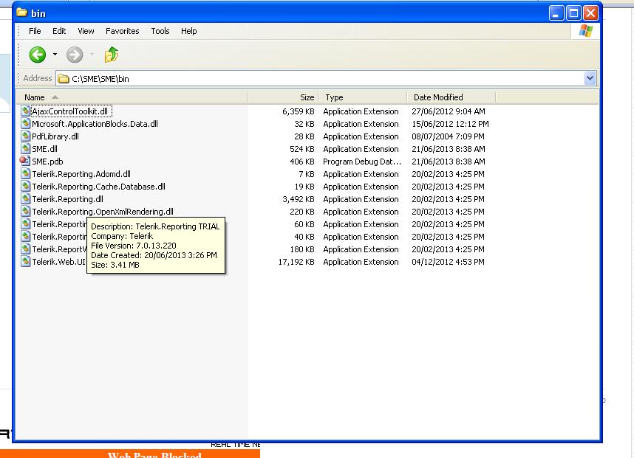634x458 pixels.
Task: Sort by the Size column header
Action: tap(283, 97)
